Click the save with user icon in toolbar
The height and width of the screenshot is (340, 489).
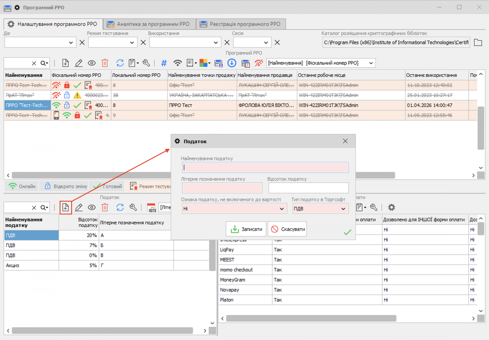[219, 63]
